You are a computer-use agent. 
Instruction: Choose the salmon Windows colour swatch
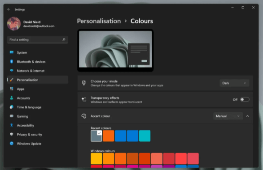click(157, 158)
